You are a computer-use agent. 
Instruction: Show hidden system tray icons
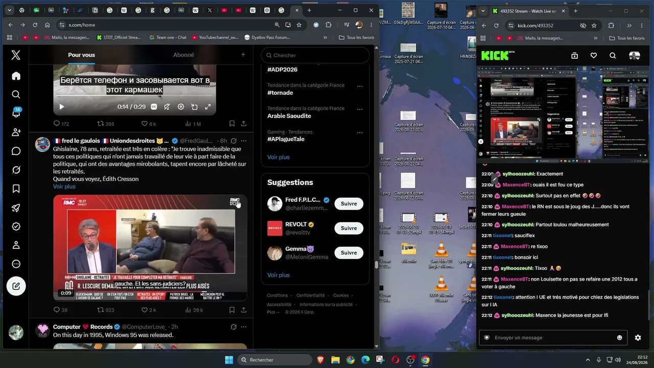click(588, 360)
